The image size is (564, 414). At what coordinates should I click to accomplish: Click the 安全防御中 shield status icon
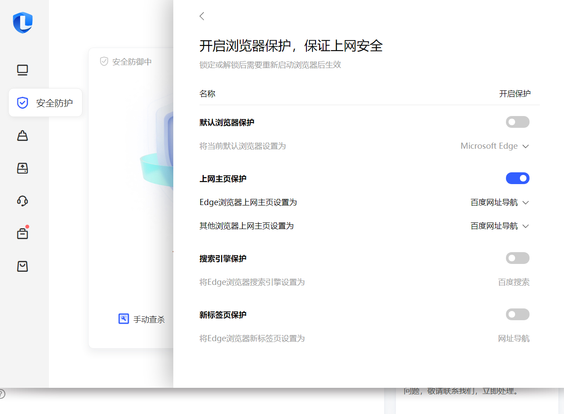(104, 62)
